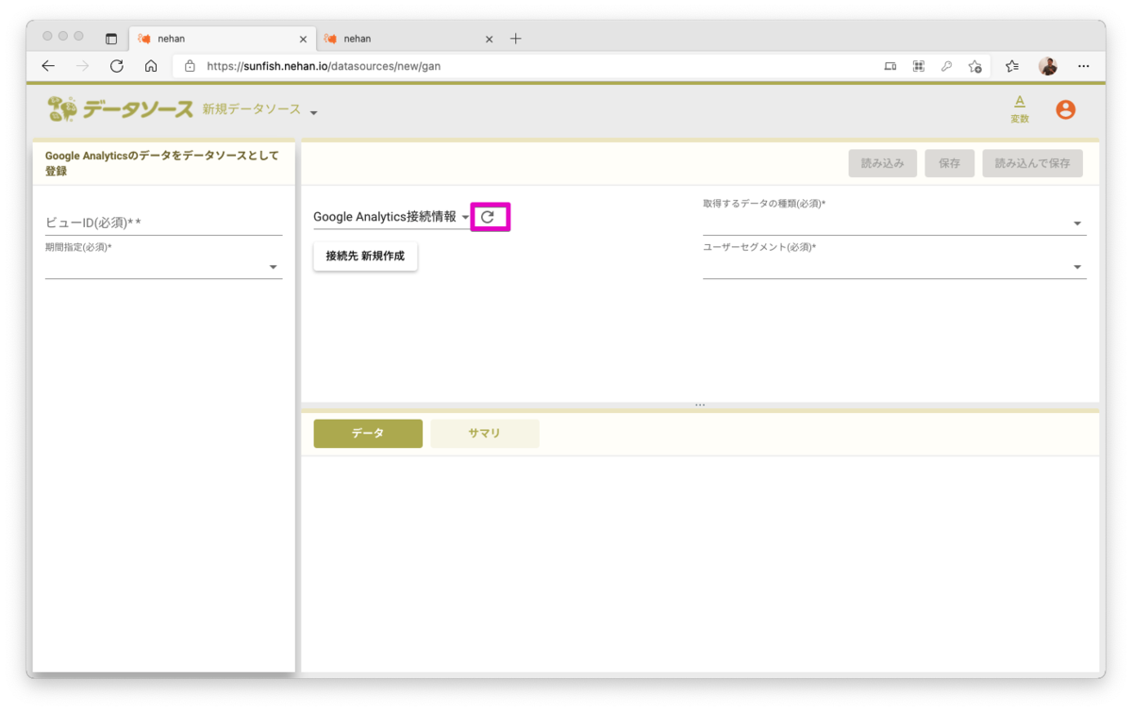Click the 接続先 新規作成 button
Screen dimensions: 1132x711
(365, 256)
